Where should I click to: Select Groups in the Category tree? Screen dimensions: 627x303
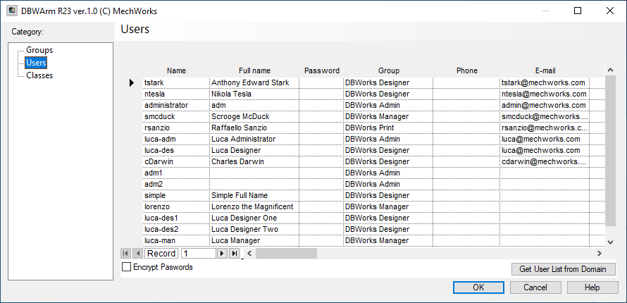(x=39, y=50)
